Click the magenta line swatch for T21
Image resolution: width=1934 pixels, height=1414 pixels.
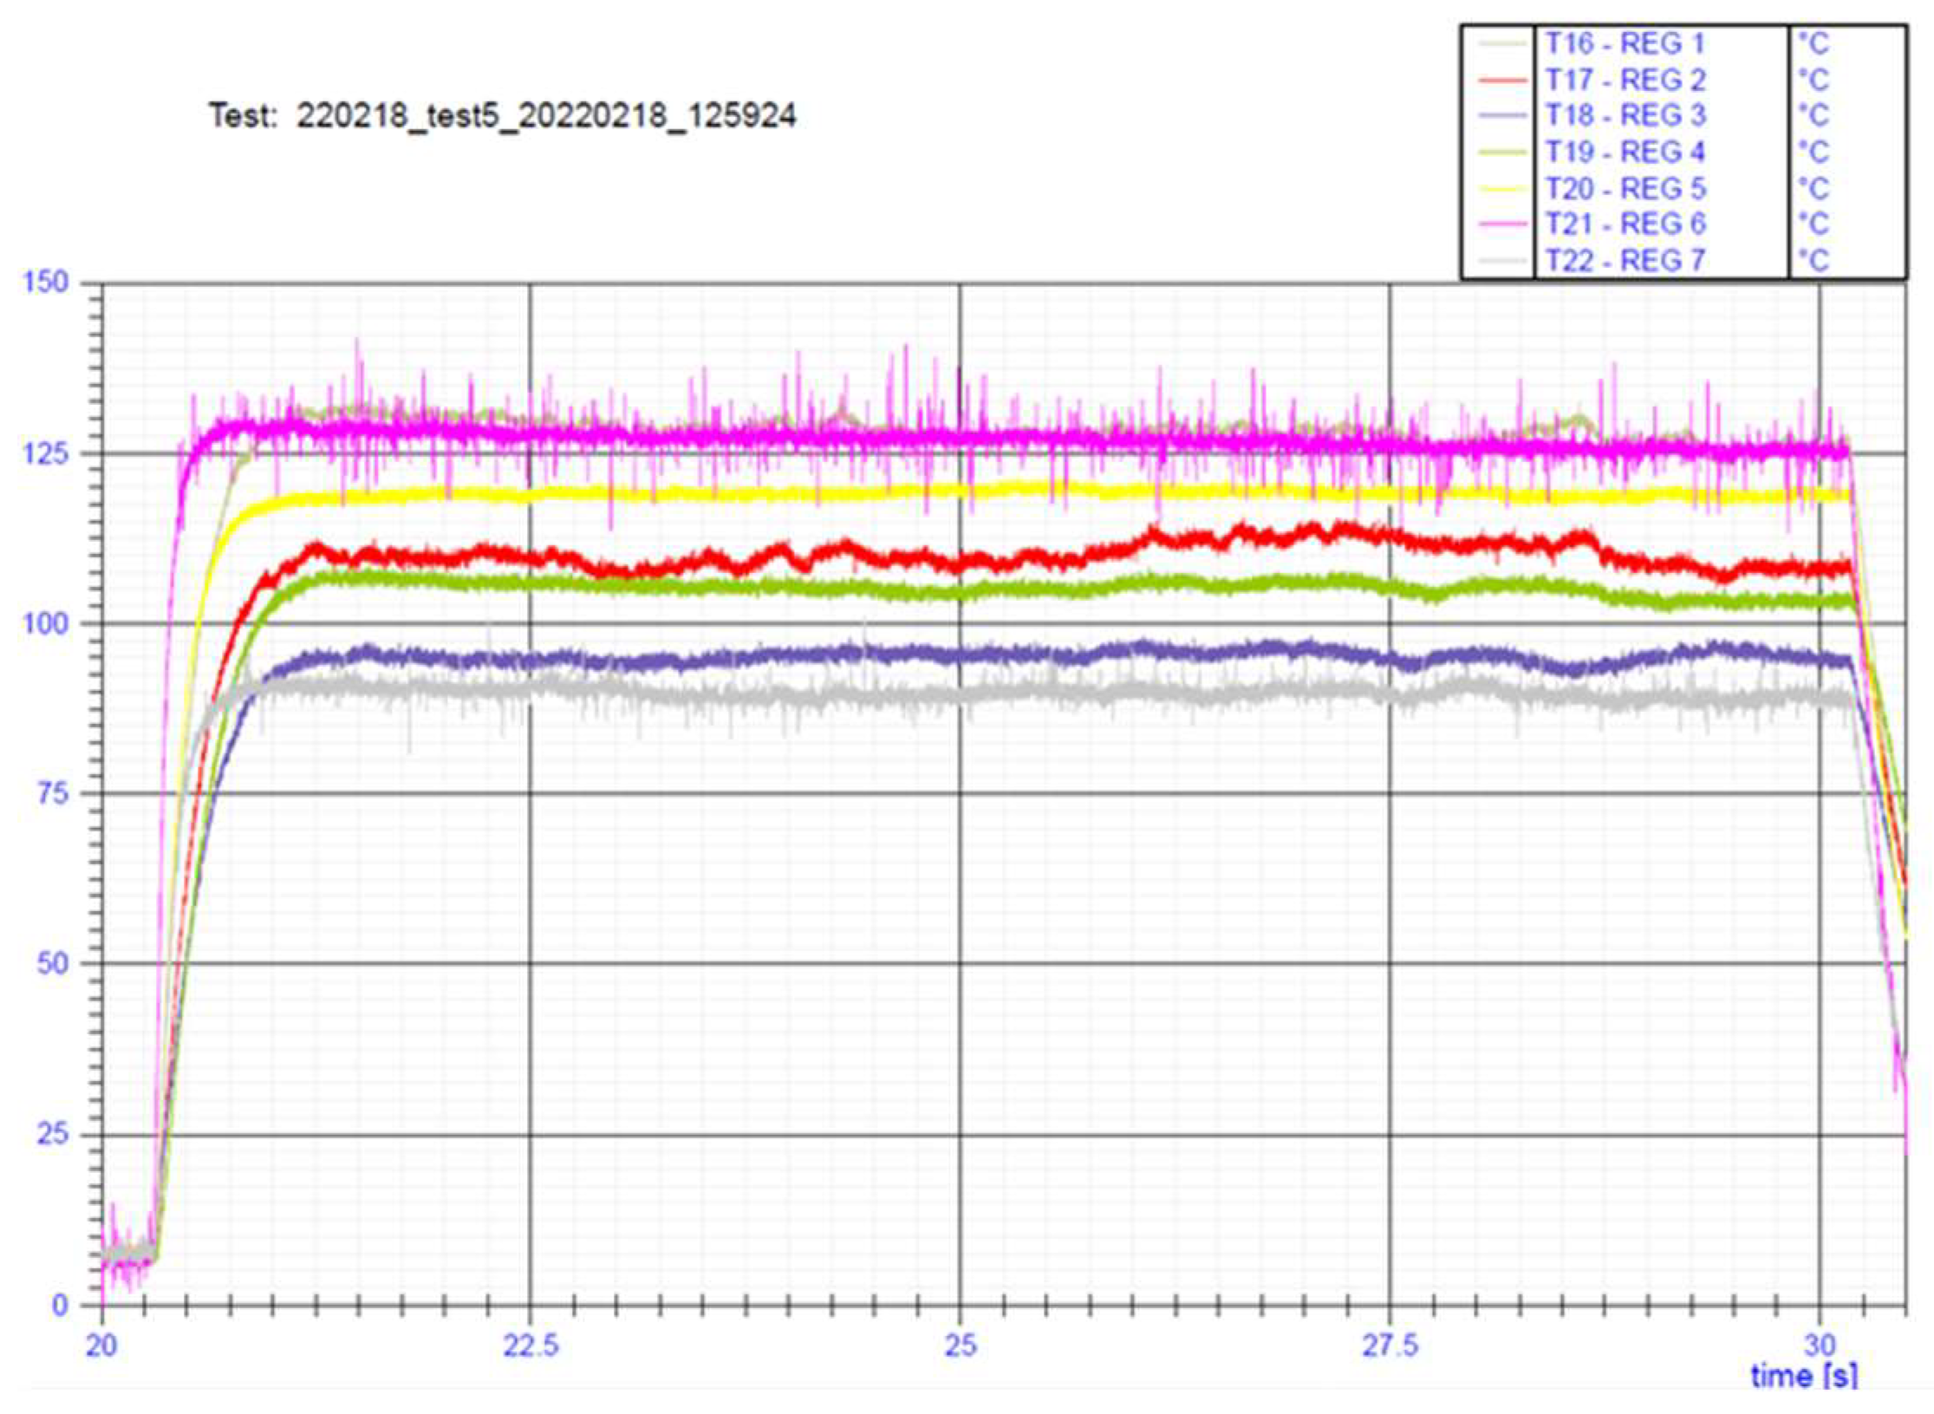(1502, 224)
